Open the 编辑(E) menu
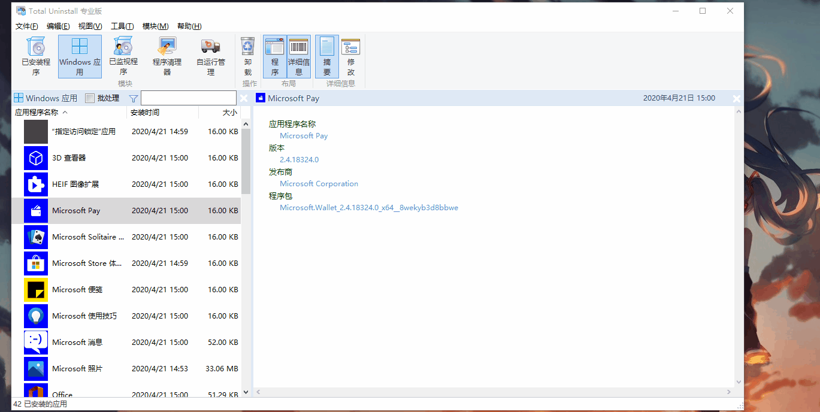This screenshot has width=820, height=412. click(58, 26)
